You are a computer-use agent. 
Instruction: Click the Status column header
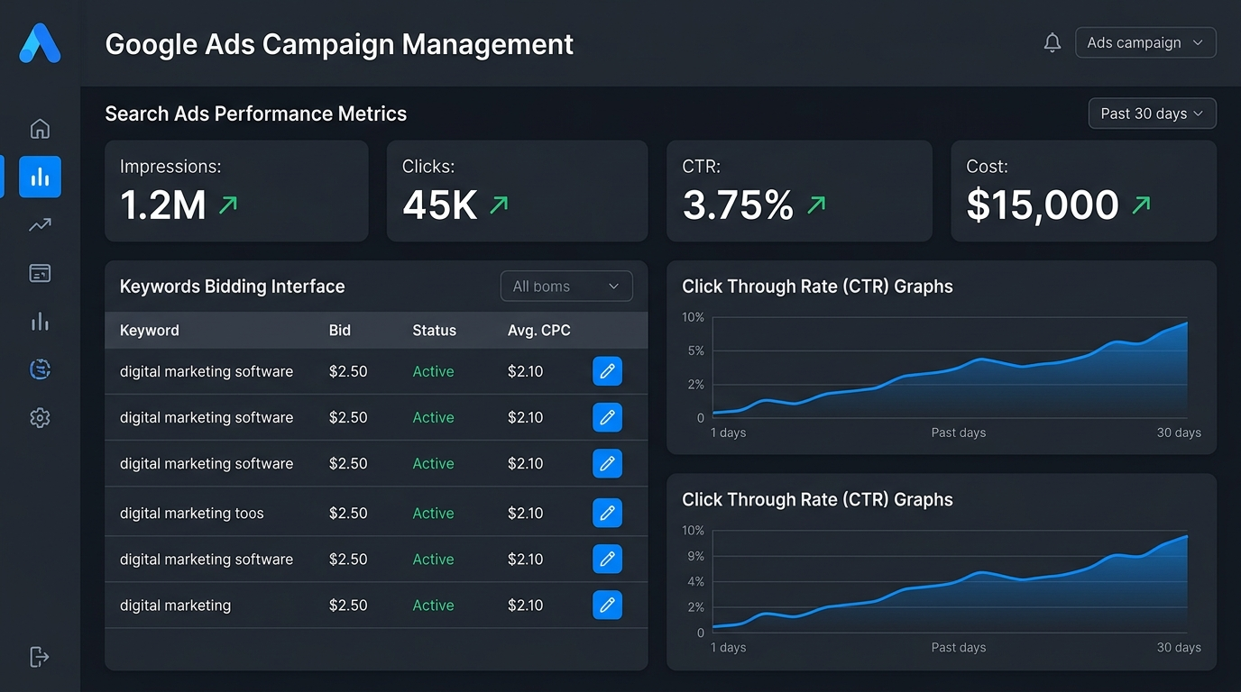435,331
